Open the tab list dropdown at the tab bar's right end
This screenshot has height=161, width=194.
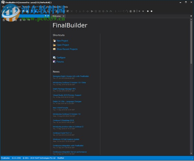[x=191, y=16]
